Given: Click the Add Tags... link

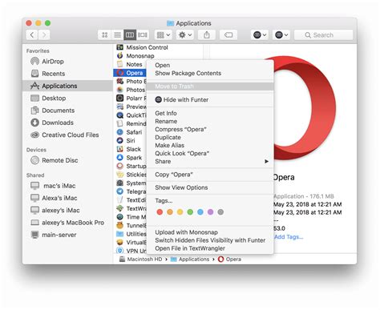Looking at the screenshot, I should click(x=289, y=237).
